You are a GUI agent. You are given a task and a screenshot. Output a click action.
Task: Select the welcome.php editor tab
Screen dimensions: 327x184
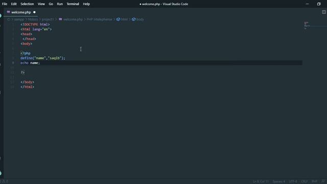pos(20,12)
